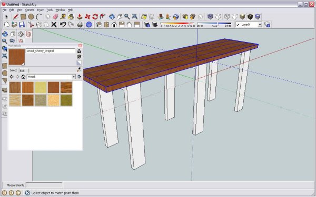Select the Pan hand tool in top toolbar
This screenshot has width=316, height=197.
click(120, 17)
